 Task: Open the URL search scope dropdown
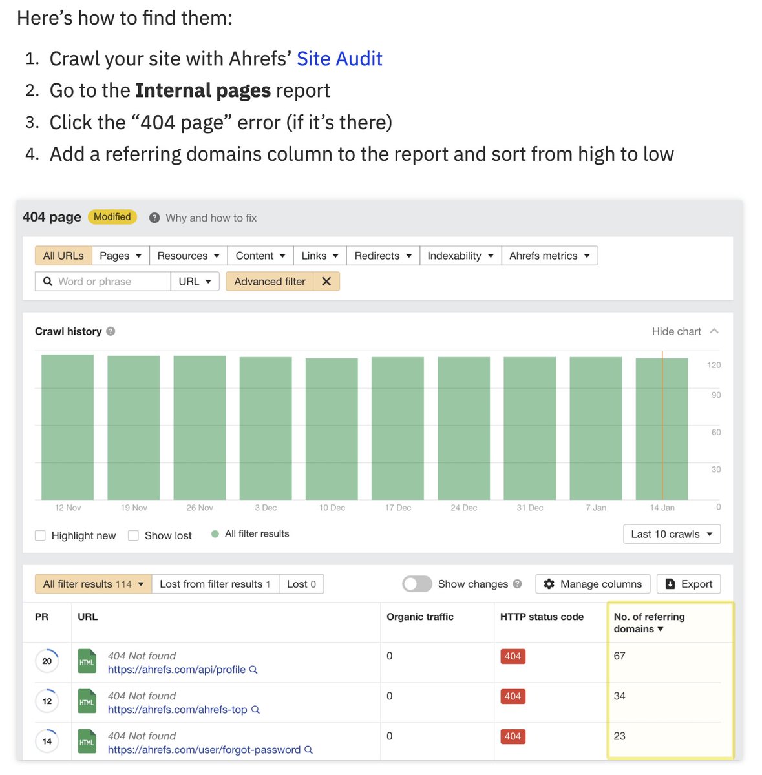pos(195,282)
